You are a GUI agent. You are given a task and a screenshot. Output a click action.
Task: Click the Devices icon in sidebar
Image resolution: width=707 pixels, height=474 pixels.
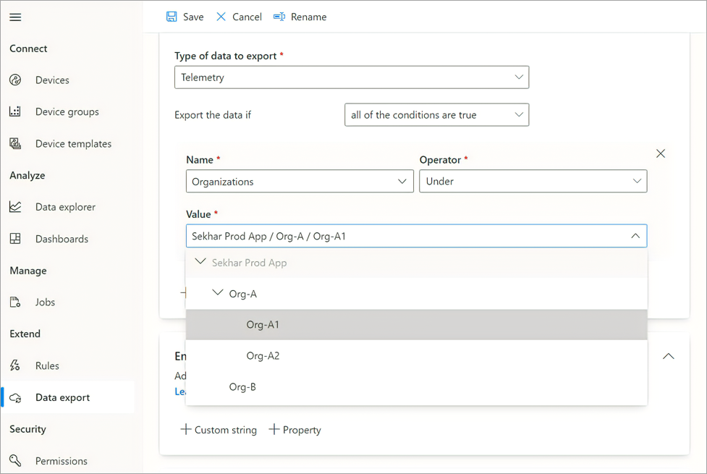(15, 80)
